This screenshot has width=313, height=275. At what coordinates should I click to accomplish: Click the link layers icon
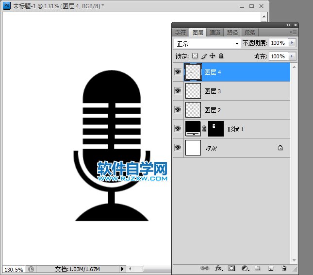[205, 268]
